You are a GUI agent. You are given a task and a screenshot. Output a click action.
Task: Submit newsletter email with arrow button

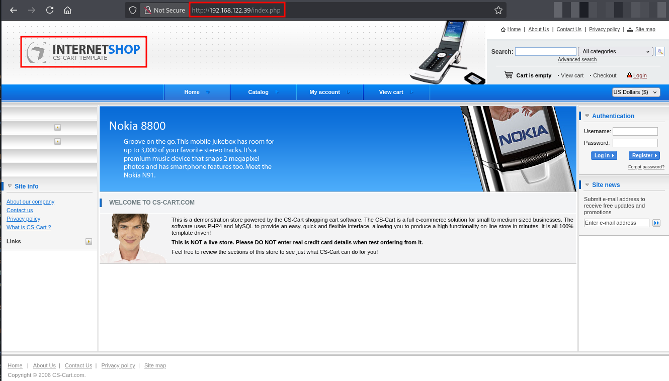click(656, 223)
